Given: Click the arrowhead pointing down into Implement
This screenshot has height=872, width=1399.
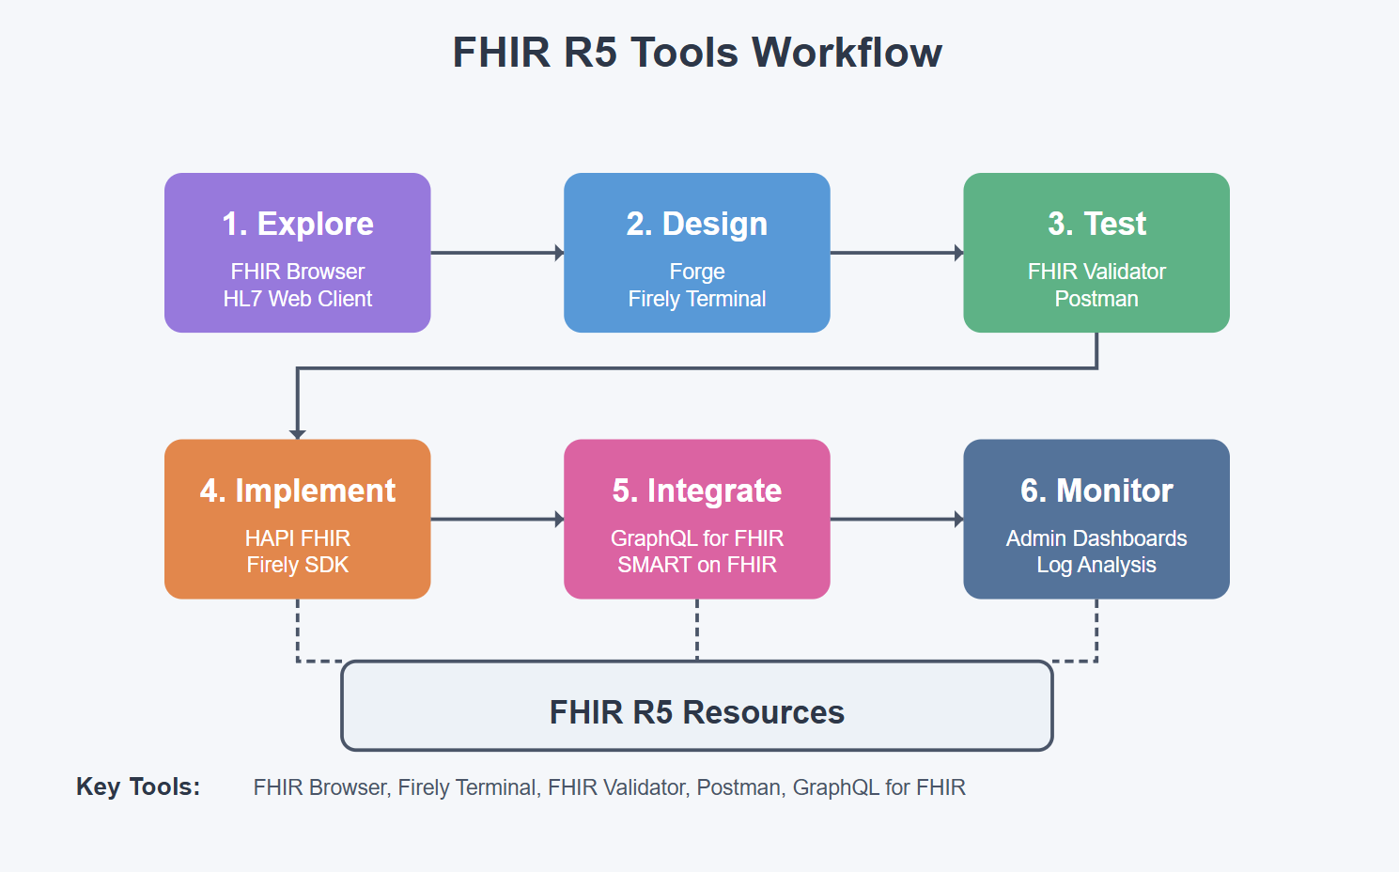Looking at the screenshot, I should 297,434.
